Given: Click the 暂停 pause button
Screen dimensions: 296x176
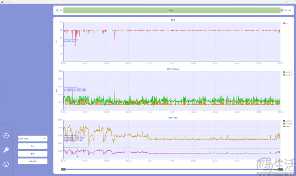Looking at the screenshot, I should click(x=32, y=154).
